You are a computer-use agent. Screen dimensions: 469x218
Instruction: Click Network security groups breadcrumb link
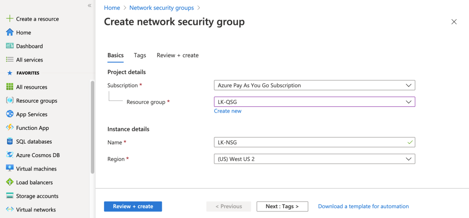(x=161, y=8)
